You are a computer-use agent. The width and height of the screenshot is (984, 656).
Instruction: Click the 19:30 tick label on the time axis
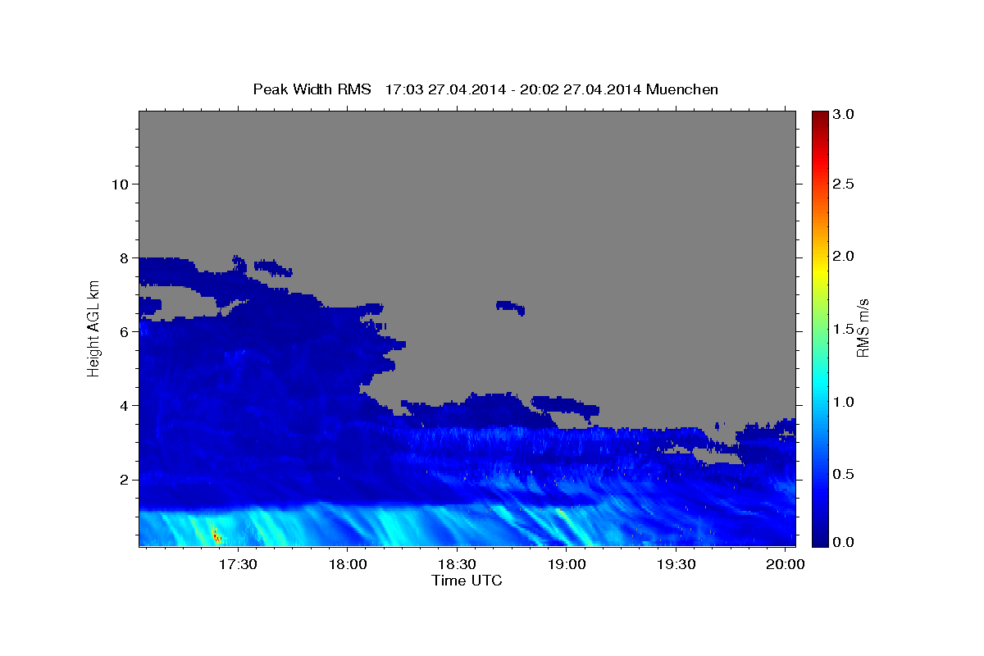tap(676, 566)
